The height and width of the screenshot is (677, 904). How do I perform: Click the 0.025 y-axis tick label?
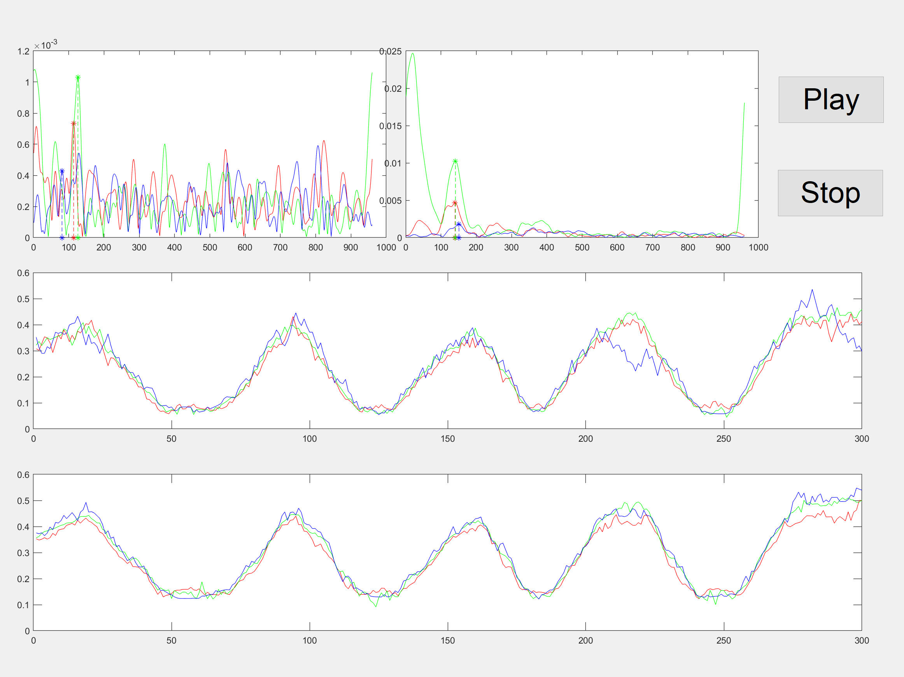click(390, 51)
